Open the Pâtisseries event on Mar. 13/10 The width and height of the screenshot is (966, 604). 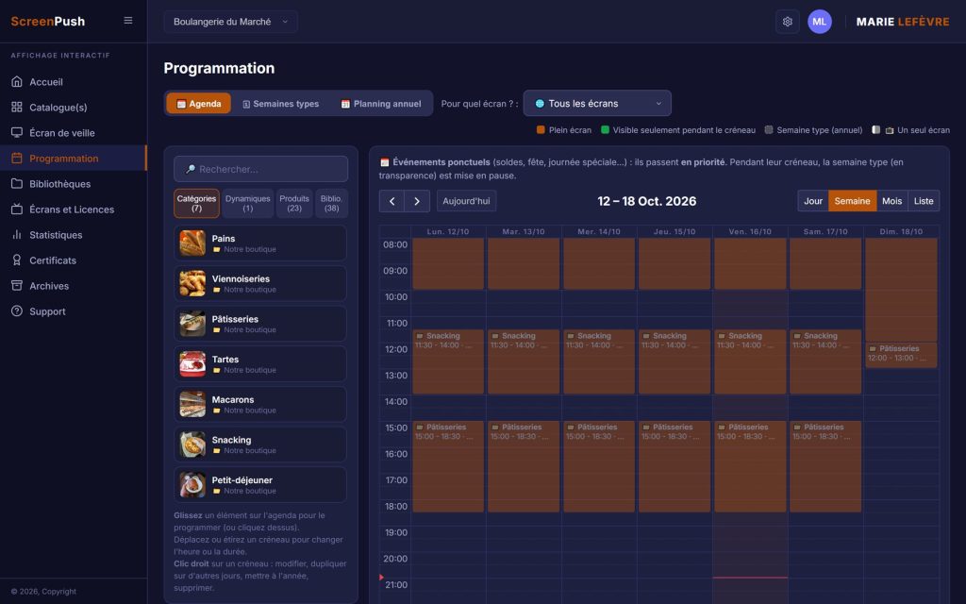coord(524,466)
